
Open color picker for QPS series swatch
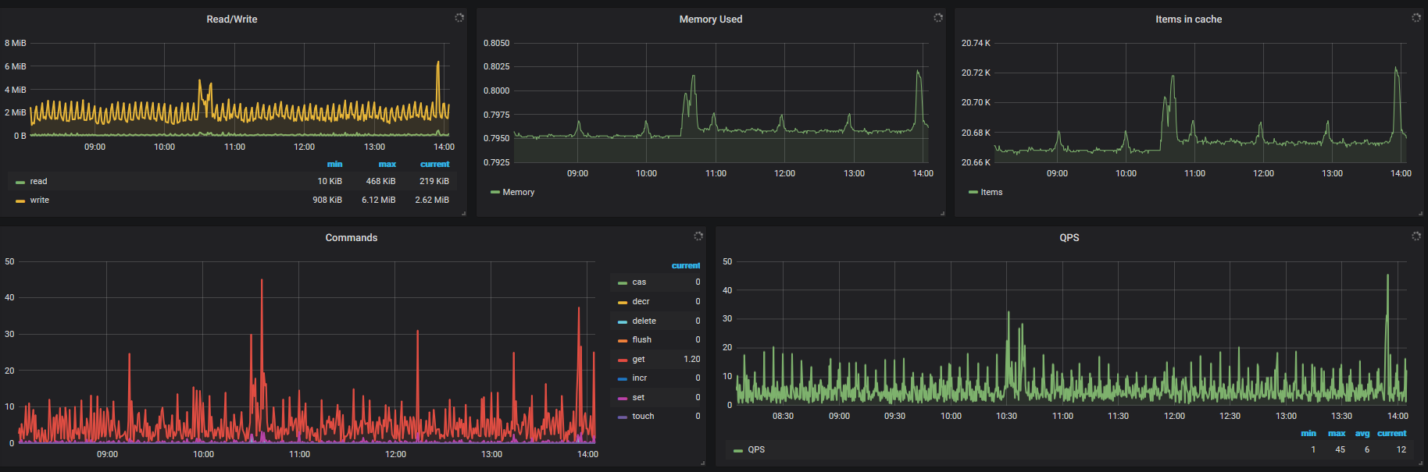click(x=738, y=450)
